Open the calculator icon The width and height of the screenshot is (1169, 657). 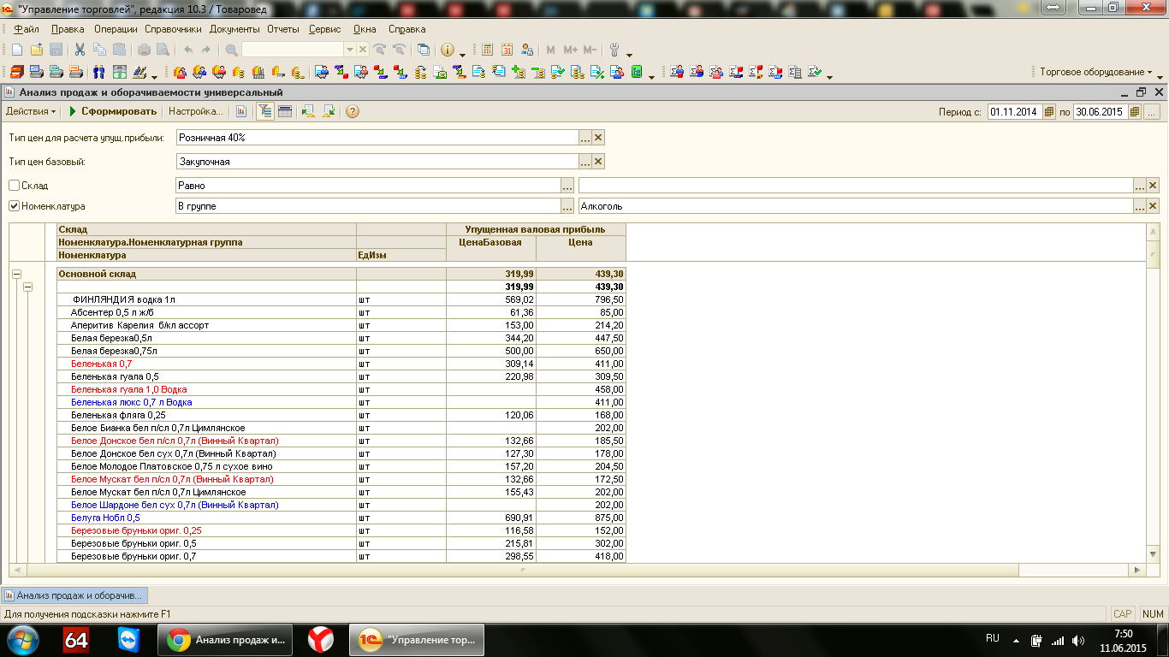pos(487,50)
